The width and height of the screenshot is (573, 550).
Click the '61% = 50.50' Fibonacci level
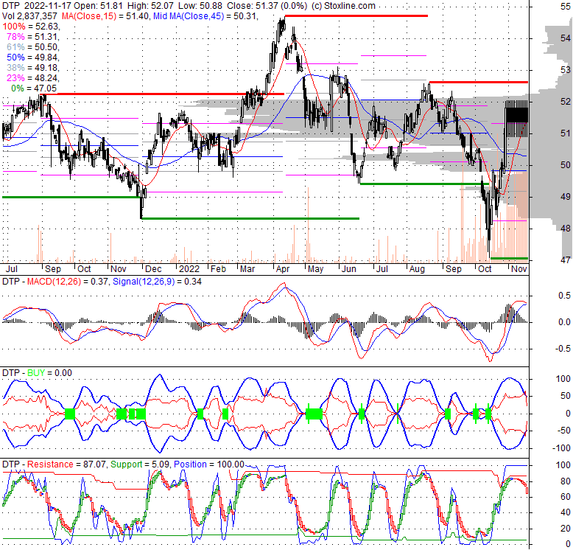pyautogui.click(x=33, y=46)
